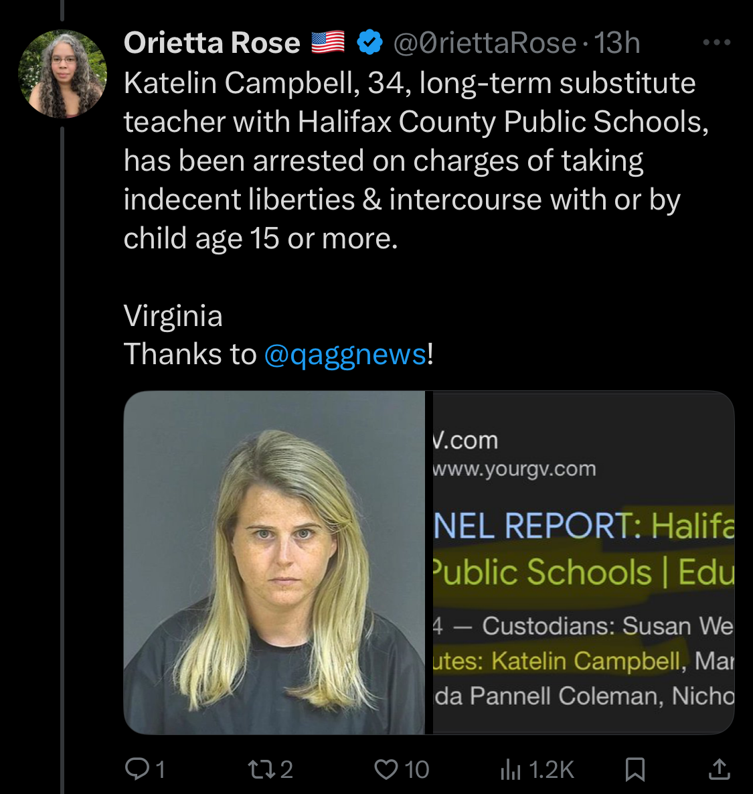Image resolution: width=753 pixels, height=794 pixels.
Task: Open the three-dot more options menu
Action: [x=717, y=43]
